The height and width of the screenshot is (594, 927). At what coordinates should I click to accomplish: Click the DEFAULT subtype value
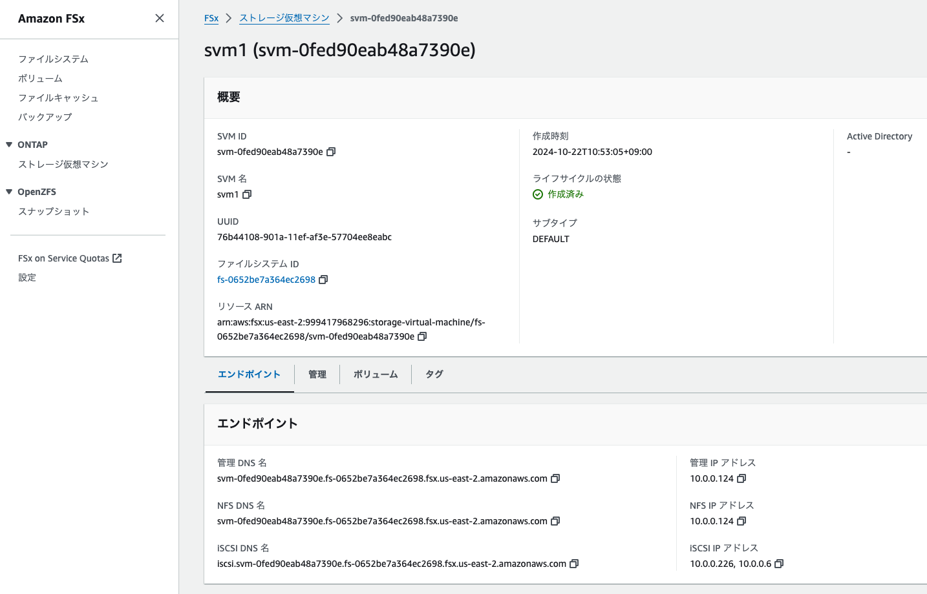click(x=551, y=239)
